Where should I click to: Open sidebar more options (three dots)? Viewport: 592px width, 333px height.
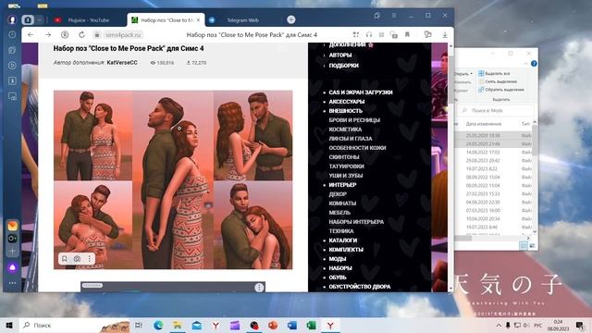click(x=12, y=283)
